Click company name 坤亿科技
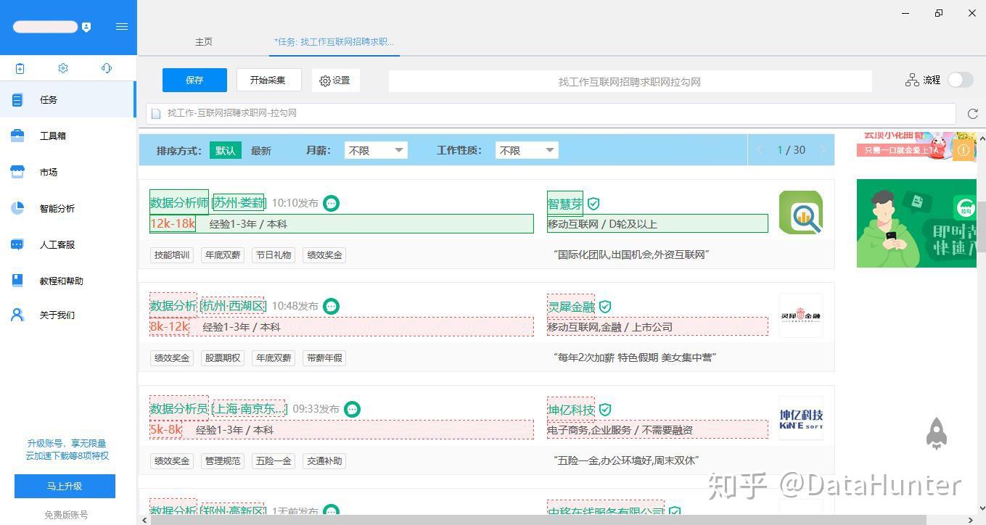The height and width of the screenshot is (525, 986). click(x=571, y=410)
